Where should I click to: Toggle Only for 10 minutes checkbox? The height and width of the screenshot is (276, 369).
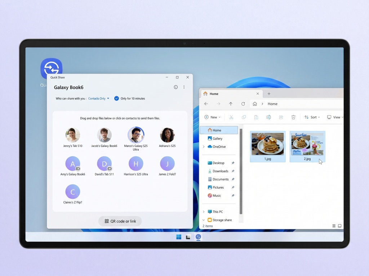click(116, 98)
